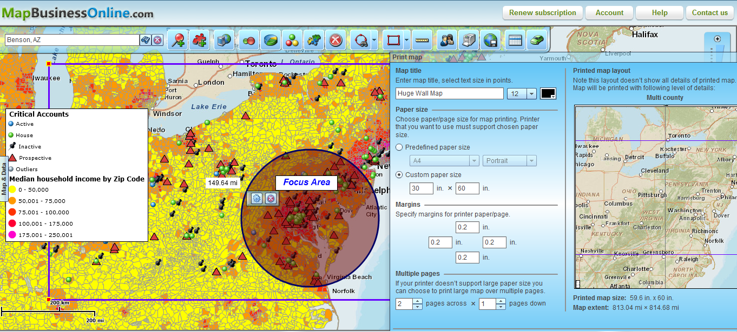Click the MapBusinessOnline.com logo
This screenshot has width=737, height=332.
(77, 13)
